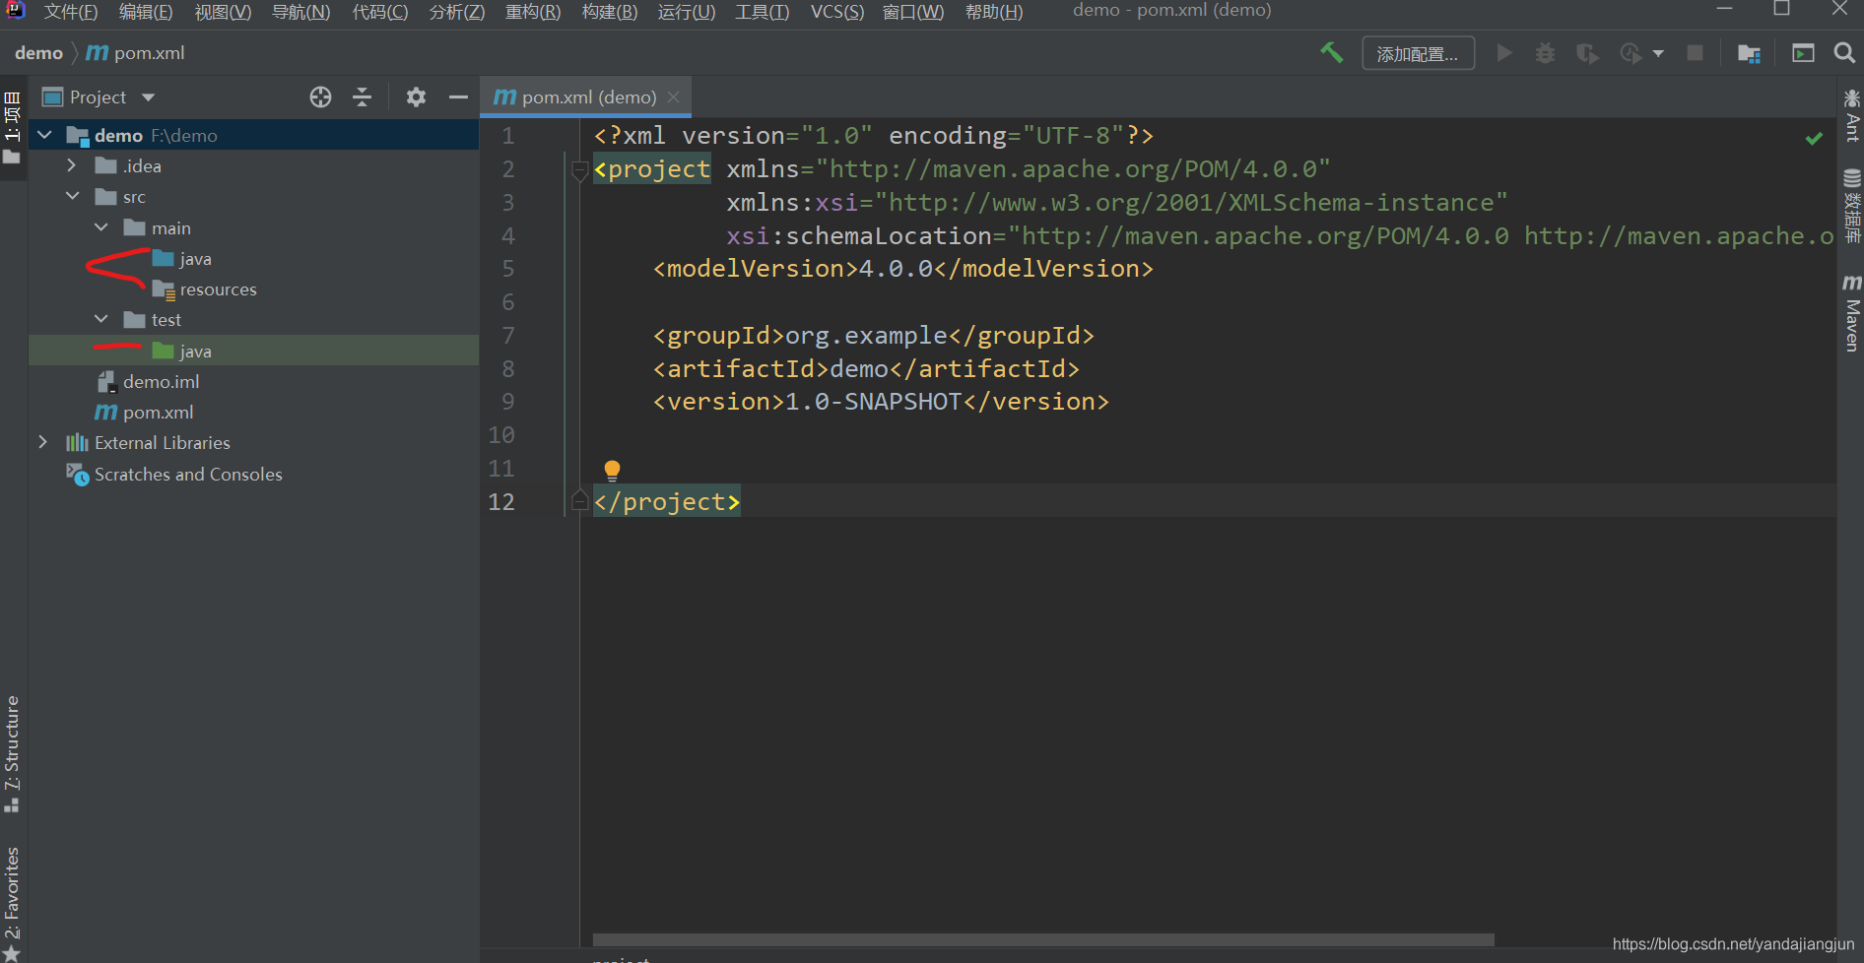
Task: Click fold marker on project opening tag
Action: tap(580, 170)
